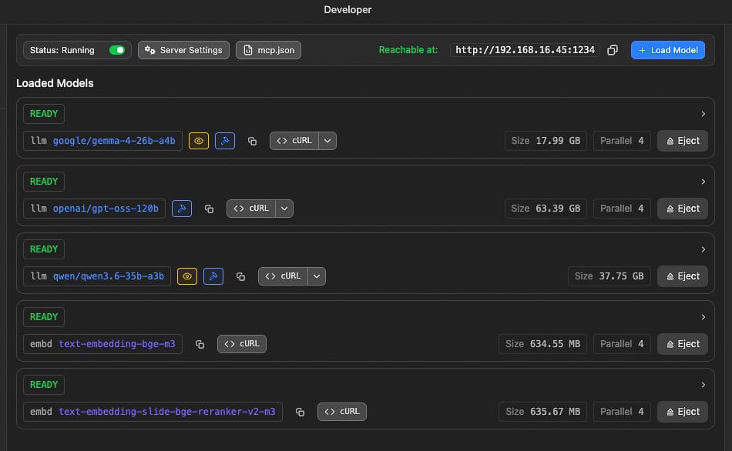Click the Reachable at: label
This screenshot has height=451, width=732.
tap(408, 50)
